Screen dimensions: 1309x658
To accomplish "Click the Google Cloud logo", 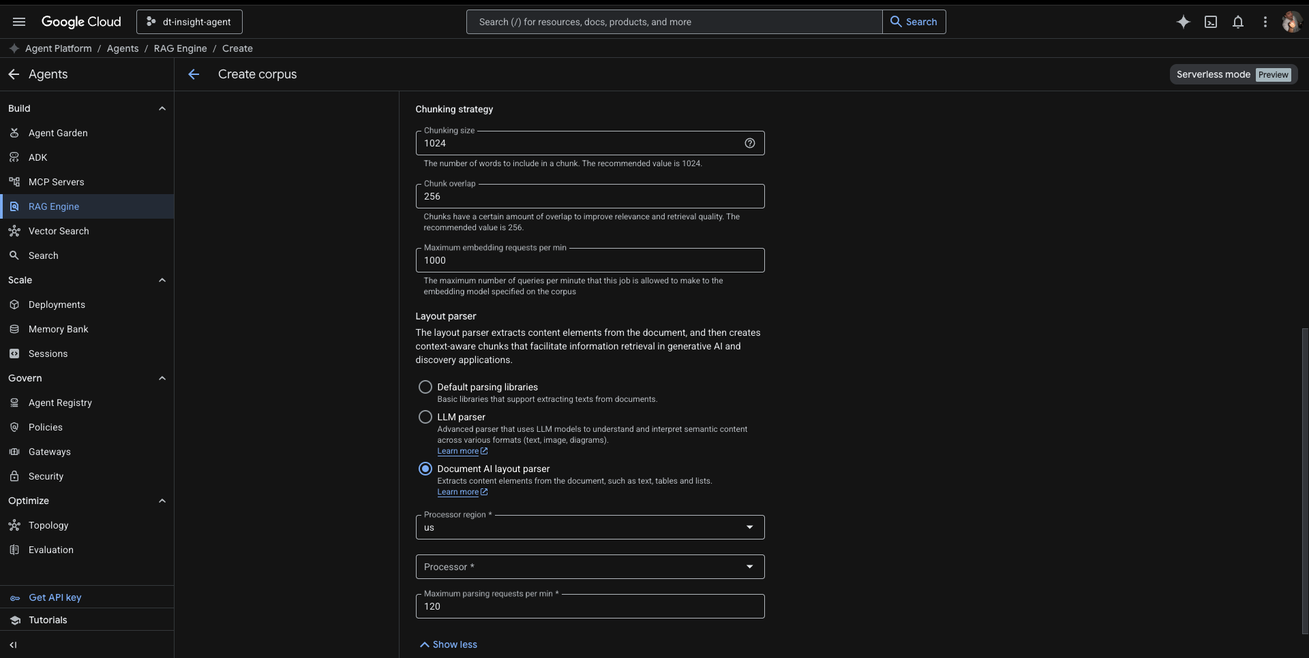I will [81, 22].
